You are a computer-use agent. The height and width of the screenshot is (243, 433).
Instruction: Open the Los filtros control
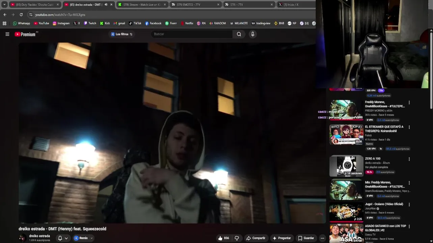[x=121, y=34]
